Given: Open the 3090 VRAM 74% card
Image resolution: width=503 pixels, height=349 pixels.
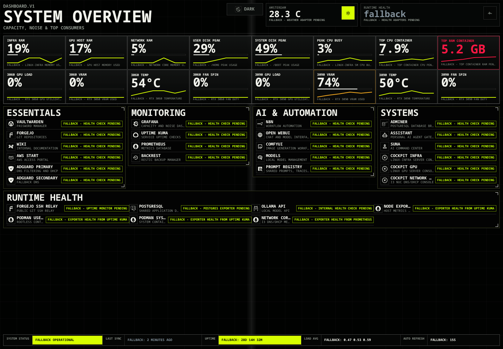Looking at the screenshot, I should [344, 87].
